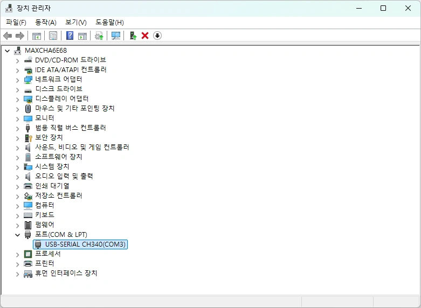Click the circled down arrow disable device icon
The width and height of the screenshot is (421, 308).
[x=157, y=36]
